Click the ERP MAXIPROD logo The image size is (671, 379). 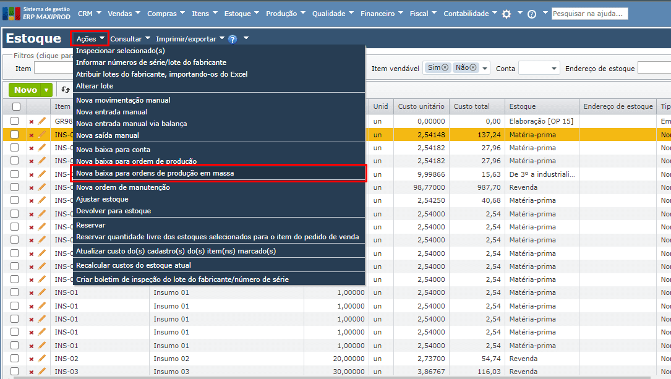pos(37,13)
